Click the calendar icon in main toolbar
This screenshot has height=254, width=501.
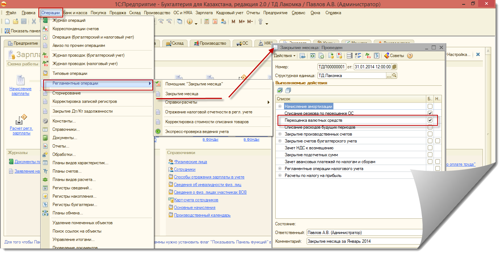click(215, 21)
